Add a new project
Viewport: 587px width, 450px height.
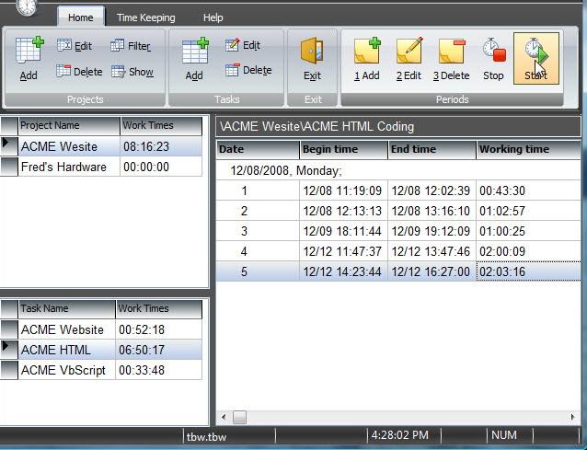29,58
